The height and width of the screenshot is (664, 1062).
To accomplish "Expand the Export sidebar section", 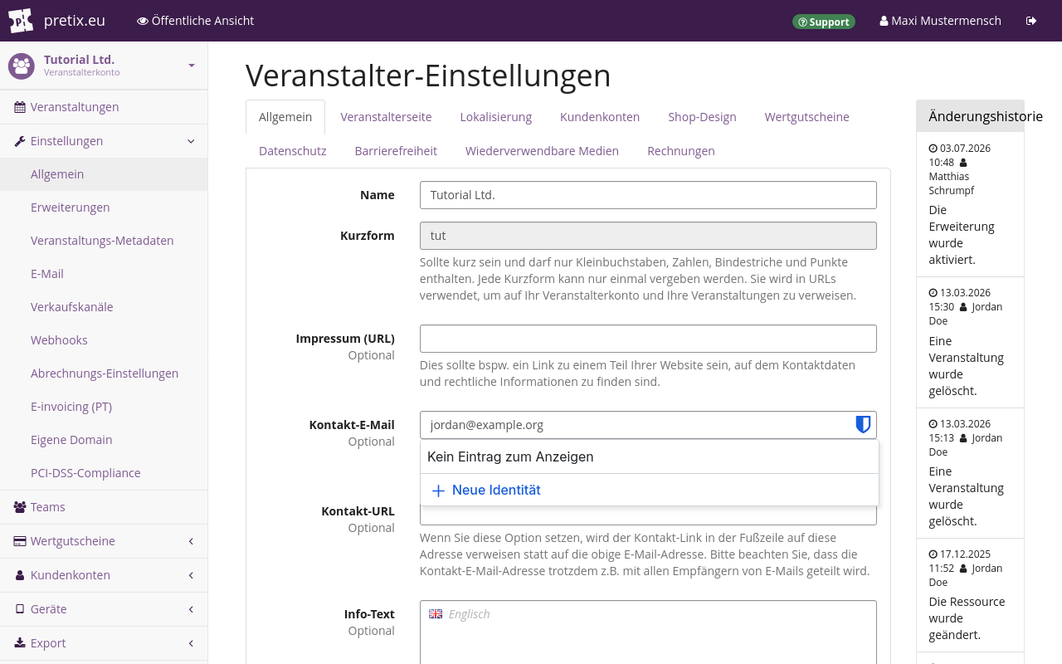I will pos(191,643).
